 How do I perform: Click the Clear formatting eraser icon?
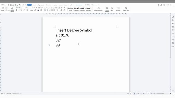(x=39, y=8)
